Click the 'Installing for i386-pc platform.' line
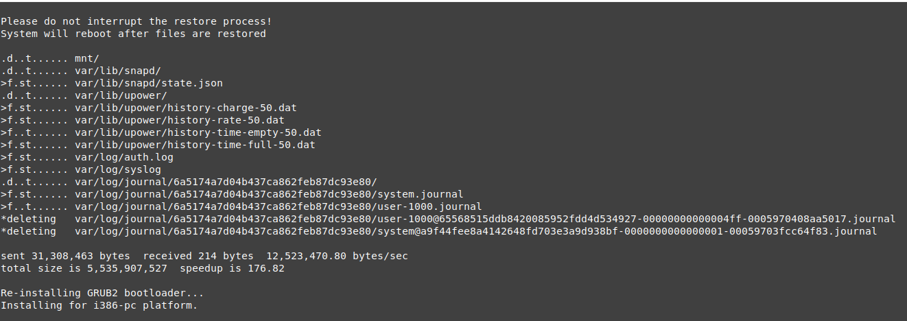The width and height of the screenshot is (907, 321). point(99,305)
